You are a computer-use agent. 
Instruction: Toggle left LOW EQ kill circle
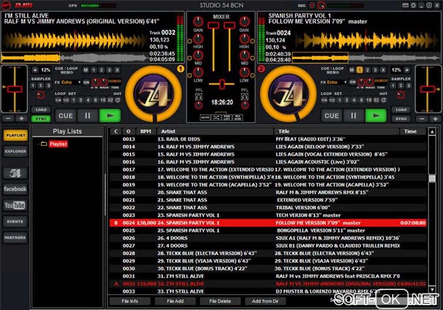tap(189, 76)
